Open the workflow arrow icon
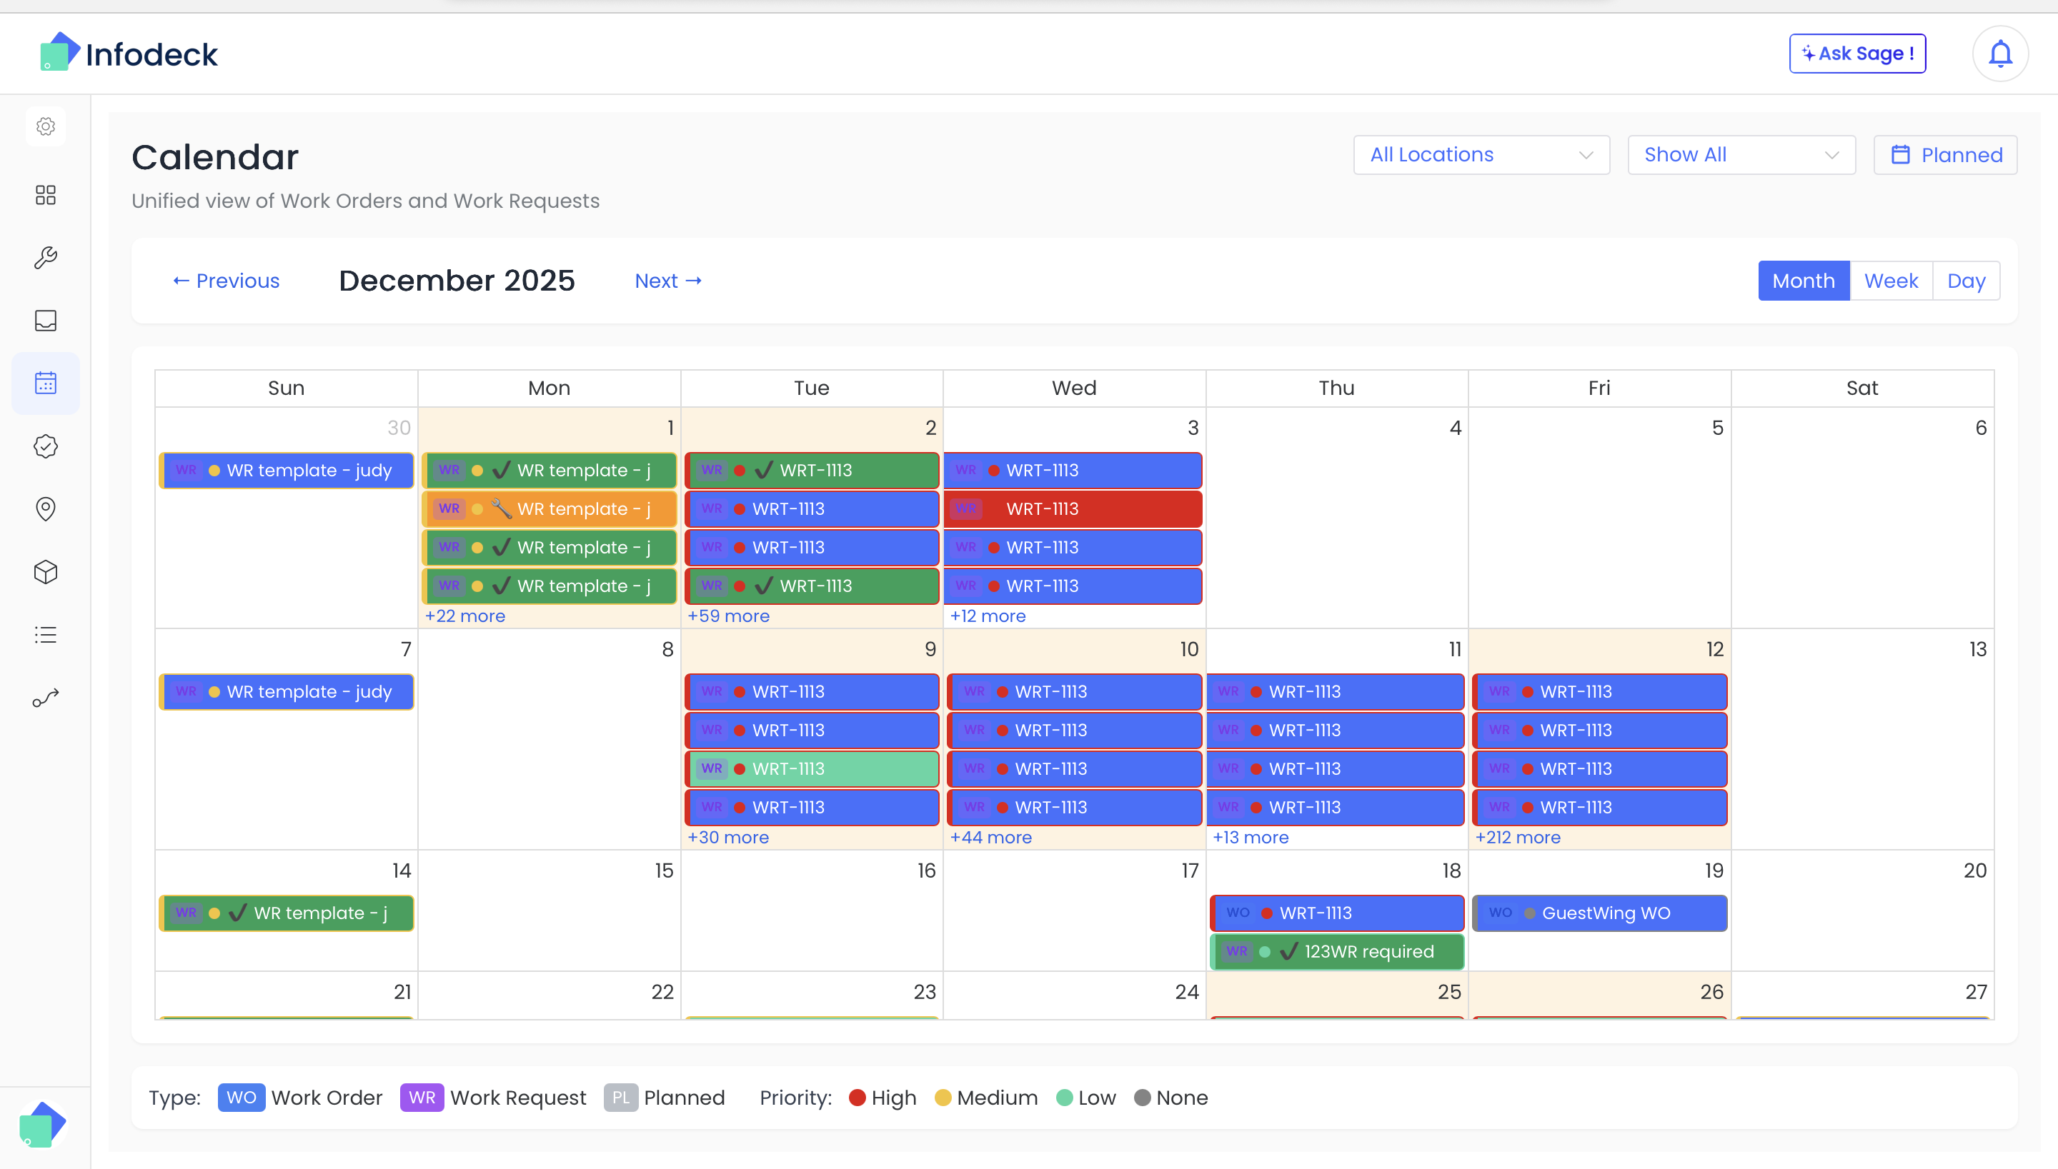2058x1169 pixels. 45,696
